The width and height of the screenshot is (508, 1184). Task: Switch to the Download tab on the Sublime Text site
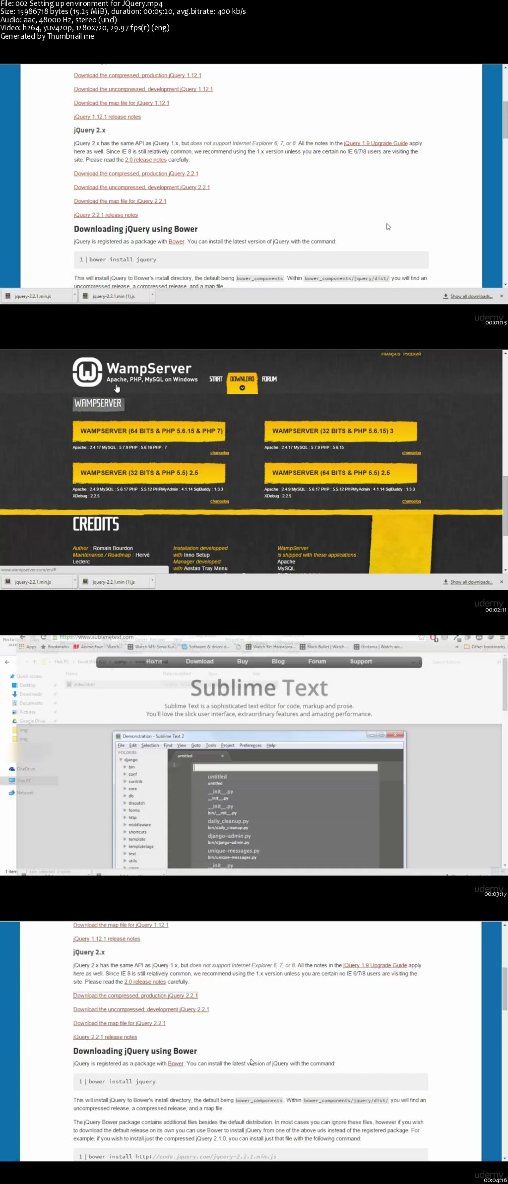(199, 662)
